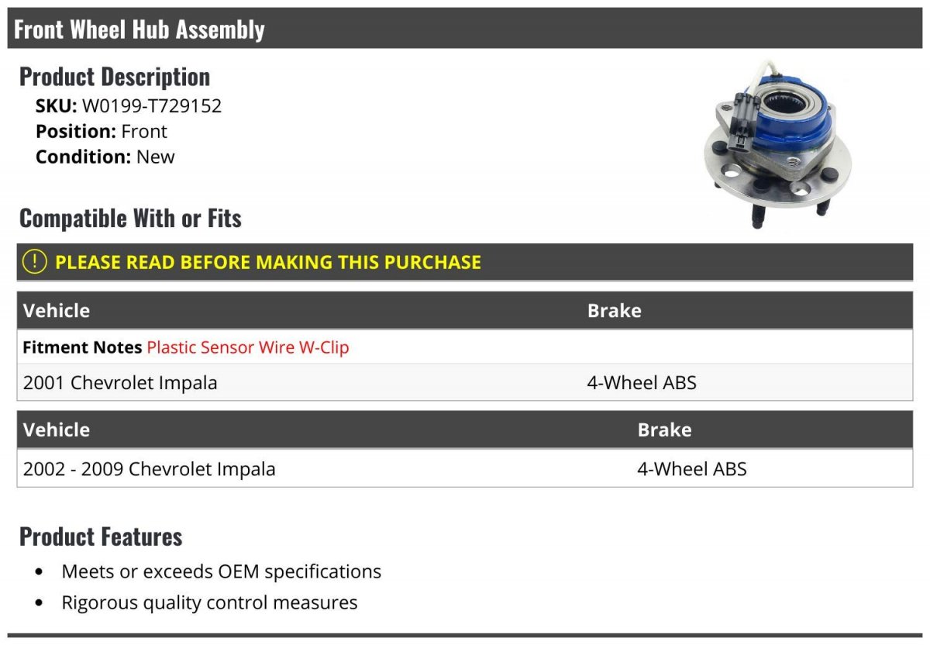Click the second table's Vehicle column header
Viewport: 930px width, 645px height.
(57, 430)
